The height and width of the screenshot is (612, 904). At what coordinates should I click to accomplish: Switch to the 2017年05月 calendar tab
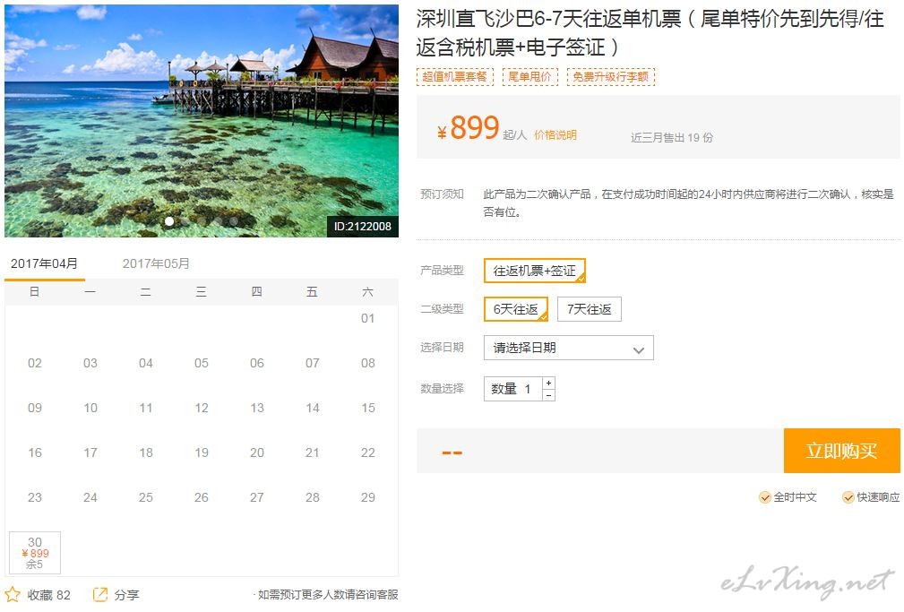(156, 263)
